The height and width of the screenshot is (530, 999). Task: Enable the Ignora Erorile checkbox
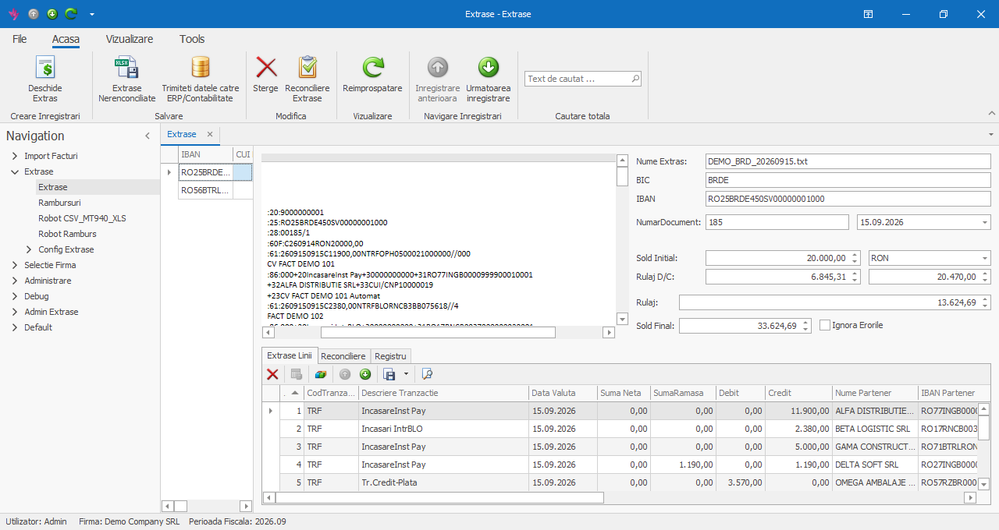tap(825, 325)
